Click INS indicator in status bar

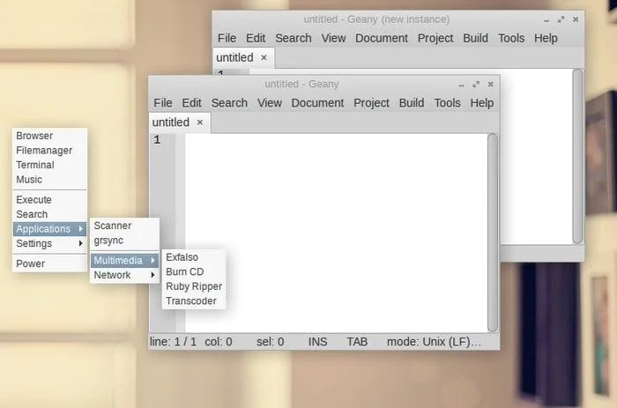(317, 342)
